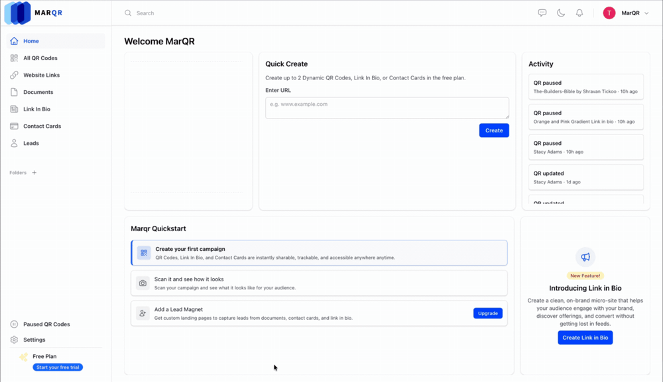Screen dimensions: 663x382
Task: Open The-Builders-Bible QR paused activity
Action: pos(585,87)
